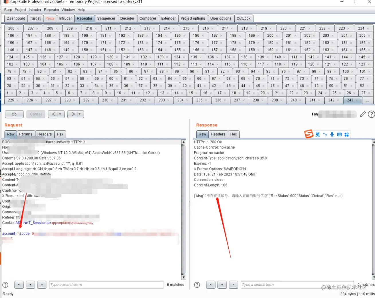Click the response search help icon
375x298 pixels.
tap(197, 285)
